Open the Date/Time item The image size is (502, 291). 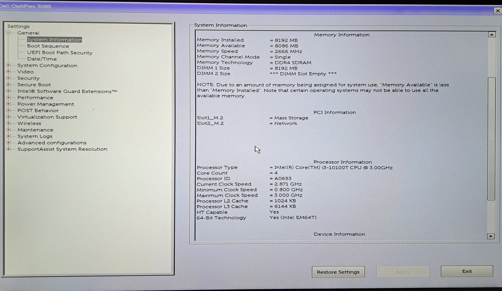click(42, 59)
